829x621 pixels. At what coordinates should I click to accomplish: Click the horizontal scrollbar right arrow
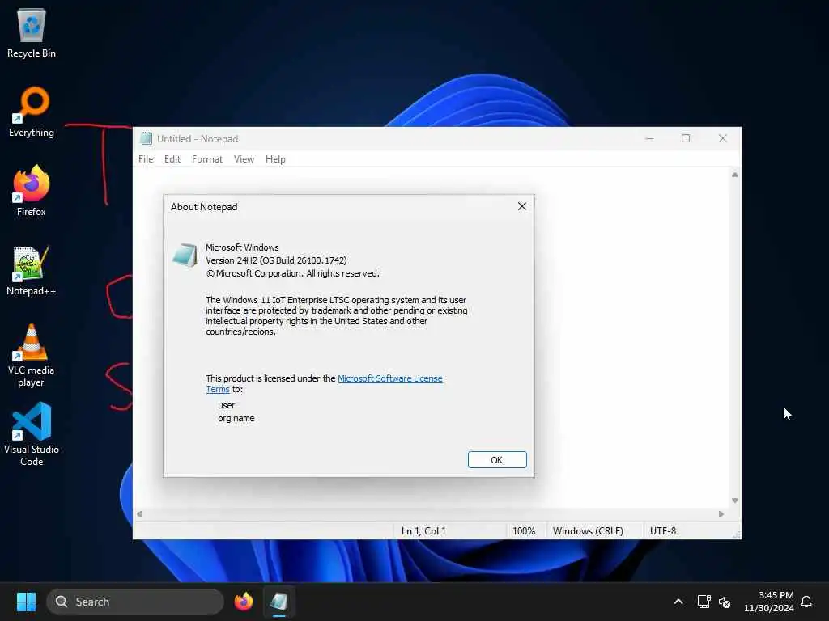tap(721, 513)
